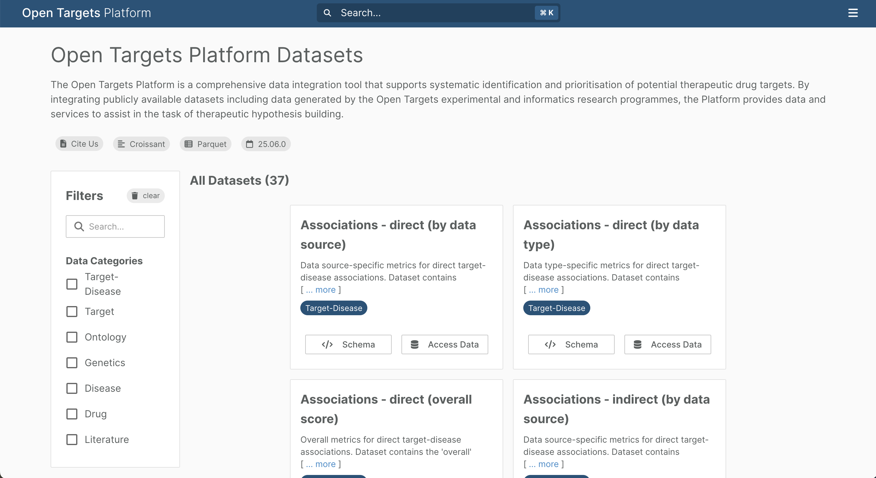Click the document icon on the Cite Us badge
Image resolution: width=876 pixels, height=478 pixels.
click(x=63, y=144)
